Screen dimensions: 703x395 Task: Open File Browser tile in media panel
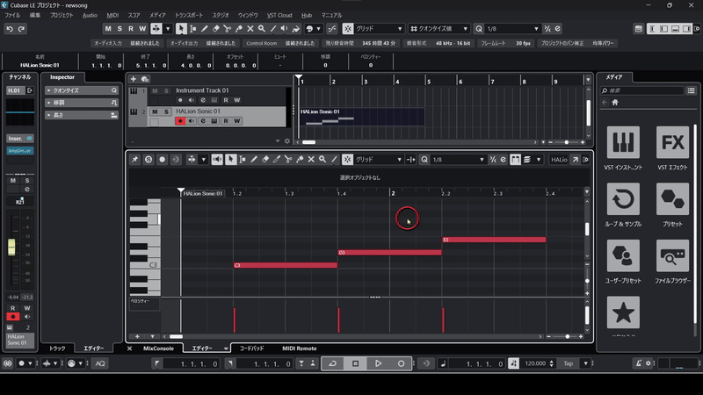coord(672,255)
